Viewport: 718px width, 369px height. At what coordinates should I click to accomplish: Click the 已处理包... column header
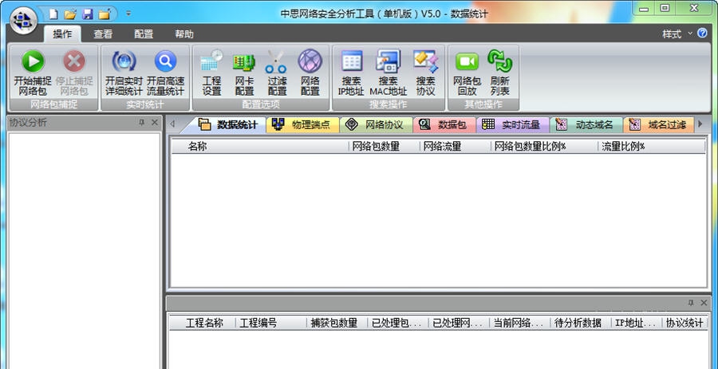(397, 323)
